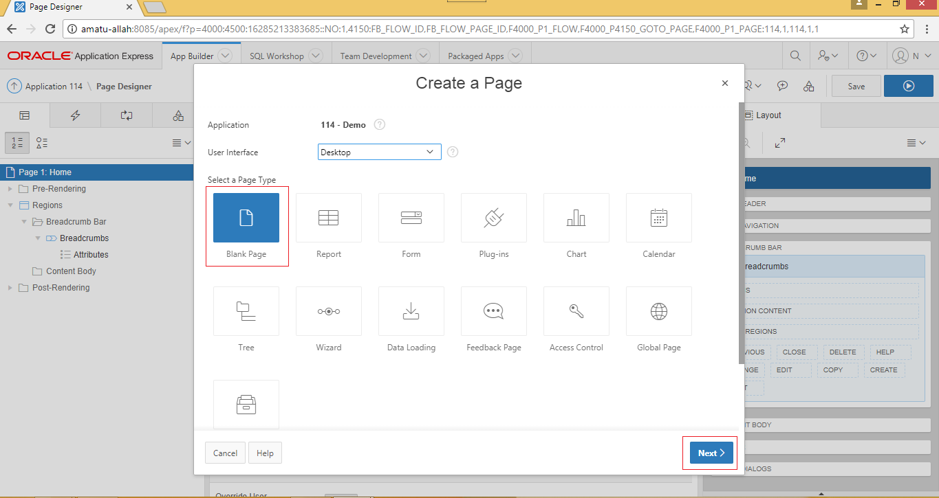Expand the Post-Rendering tree node
The width and height of the screenshot is (939, 498).
pos(9,287)
